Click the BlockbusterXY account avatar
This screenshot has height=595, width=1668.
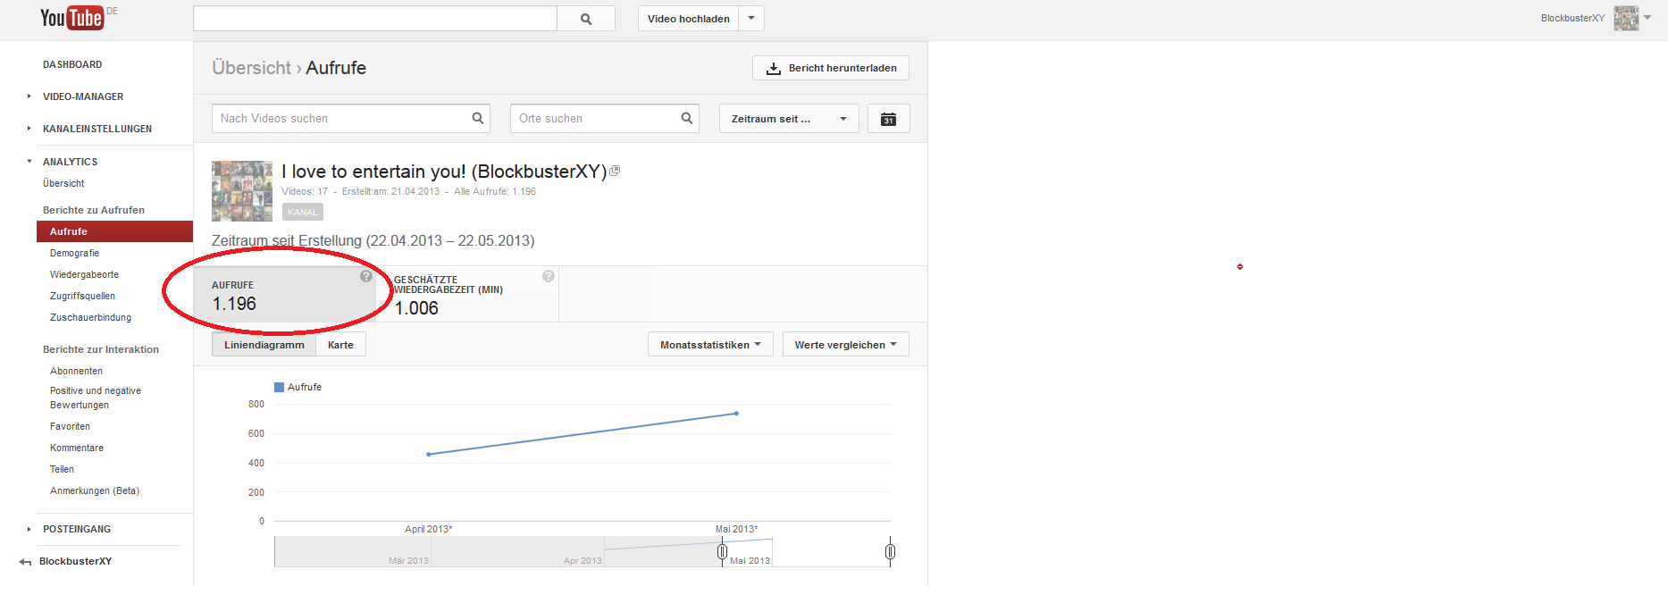1625,18
